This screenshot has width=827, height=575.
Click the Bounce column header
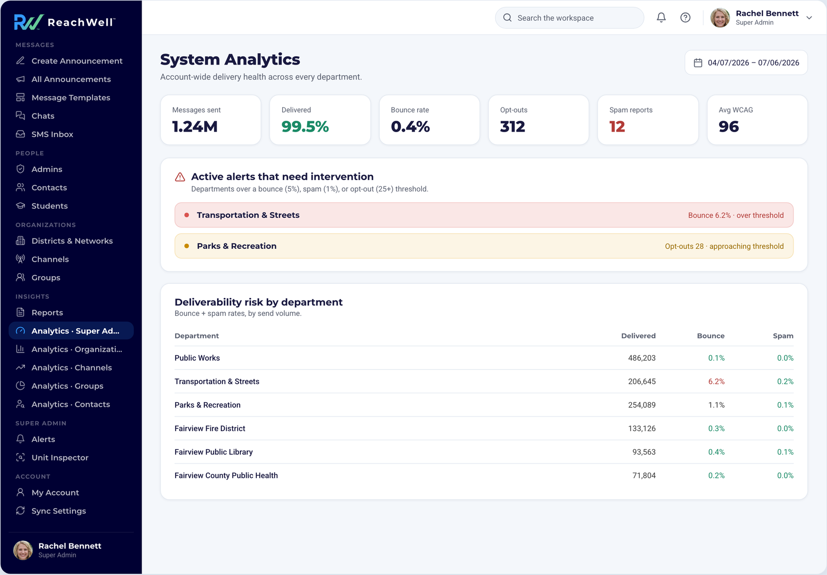711,336
